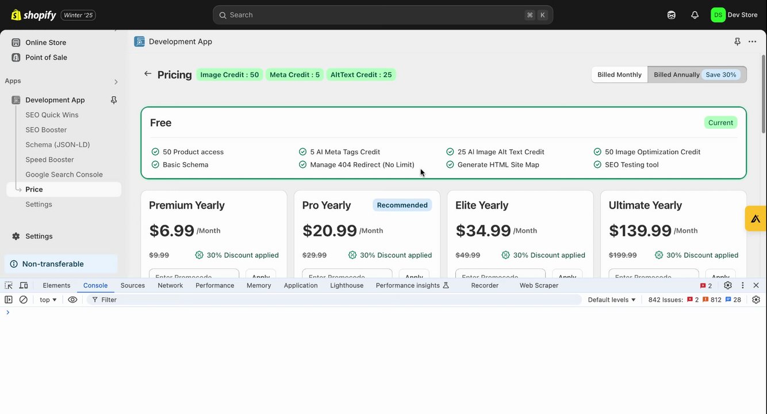The image size is (767, 414).
Task: Pin the Development App in sidebar
Action: coord(114,100)
